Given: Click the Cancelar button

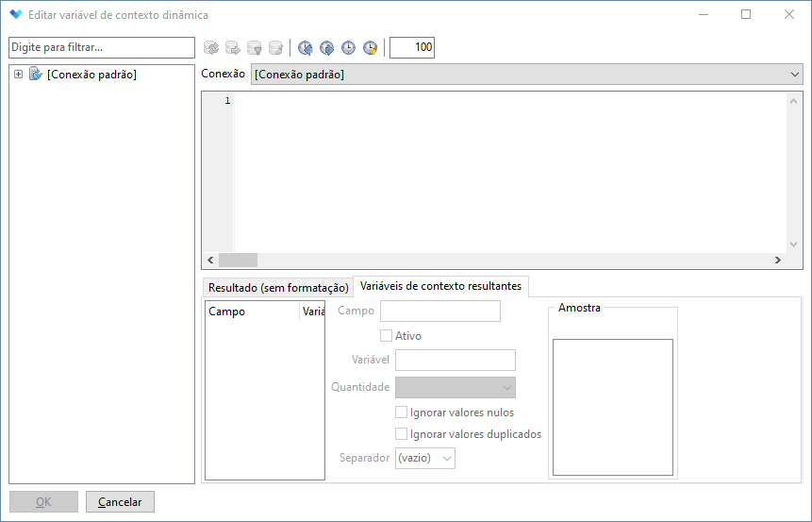Looking at the screenshot, I should [x=120, y=502].
